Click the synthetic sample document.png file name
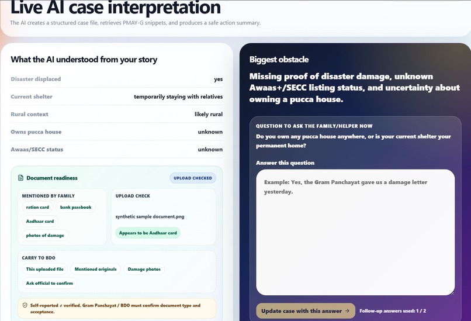Viewport: 471px width, 321px height. pos(150,216)
